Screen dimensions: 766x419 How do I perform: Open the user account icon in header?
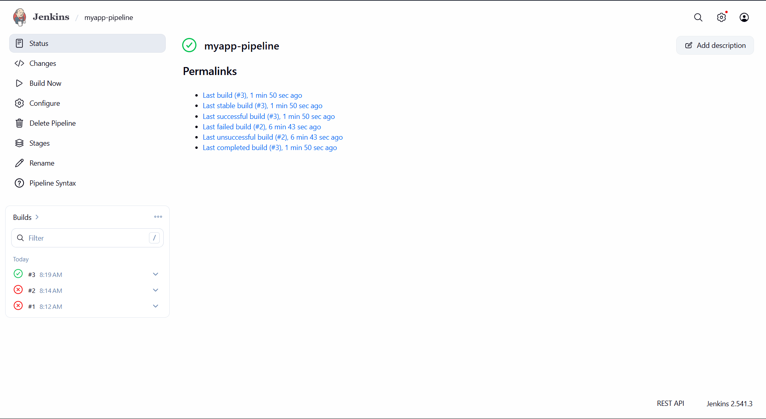[744, 18]
